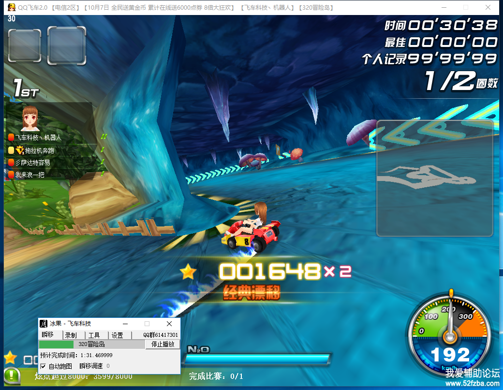
Task: Close the QQ飞车2.0 game window
Action: (488, 7)
